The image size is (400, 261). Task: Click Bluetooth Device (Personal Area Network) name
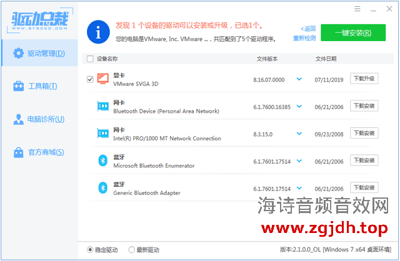[x=166, y=111]
